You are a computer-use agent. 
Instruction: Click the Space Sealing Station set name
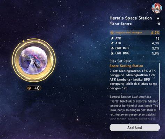[x=126, y=66]
